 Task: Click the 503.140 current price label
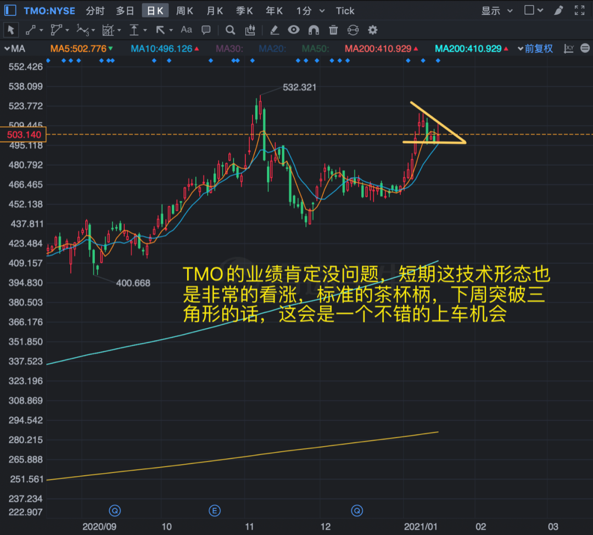pos(24,134)
